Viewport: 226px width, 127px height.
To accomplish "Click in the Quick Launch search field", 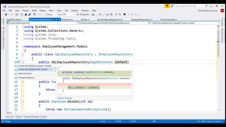I will pyautogui.click(x=190, y=6).
